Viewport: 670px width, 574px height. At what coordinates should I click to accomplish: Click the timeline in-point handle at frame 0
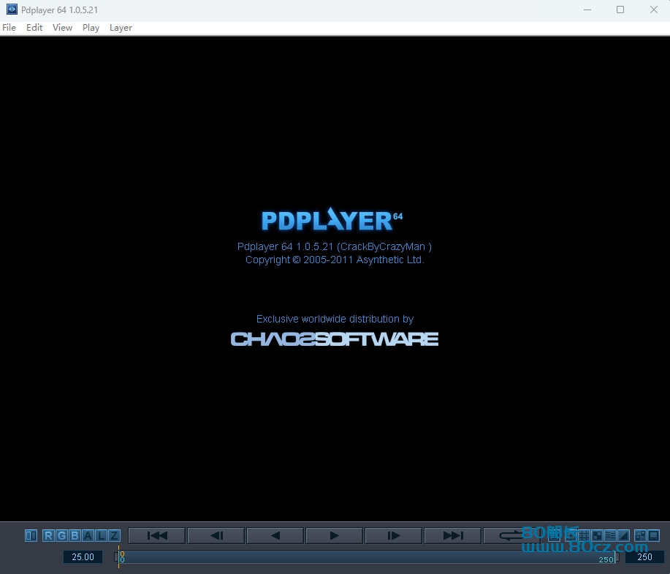point(117,557)
